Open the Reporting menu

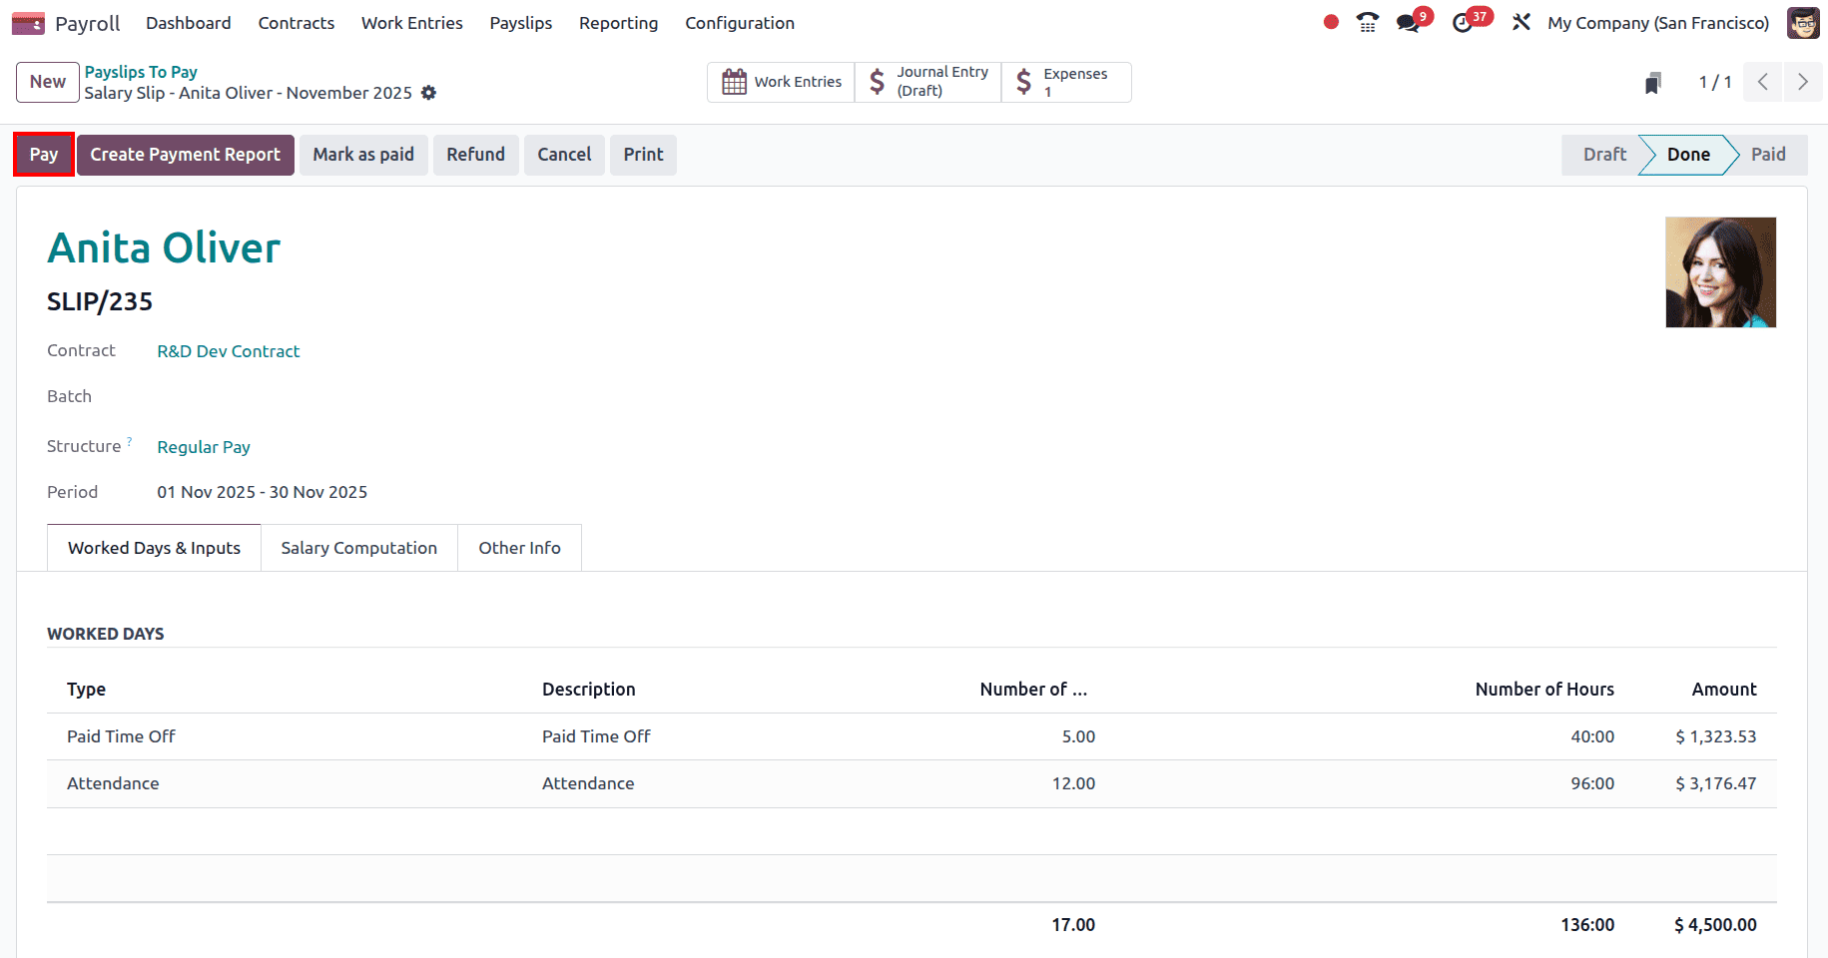click(x=618, y=22)
